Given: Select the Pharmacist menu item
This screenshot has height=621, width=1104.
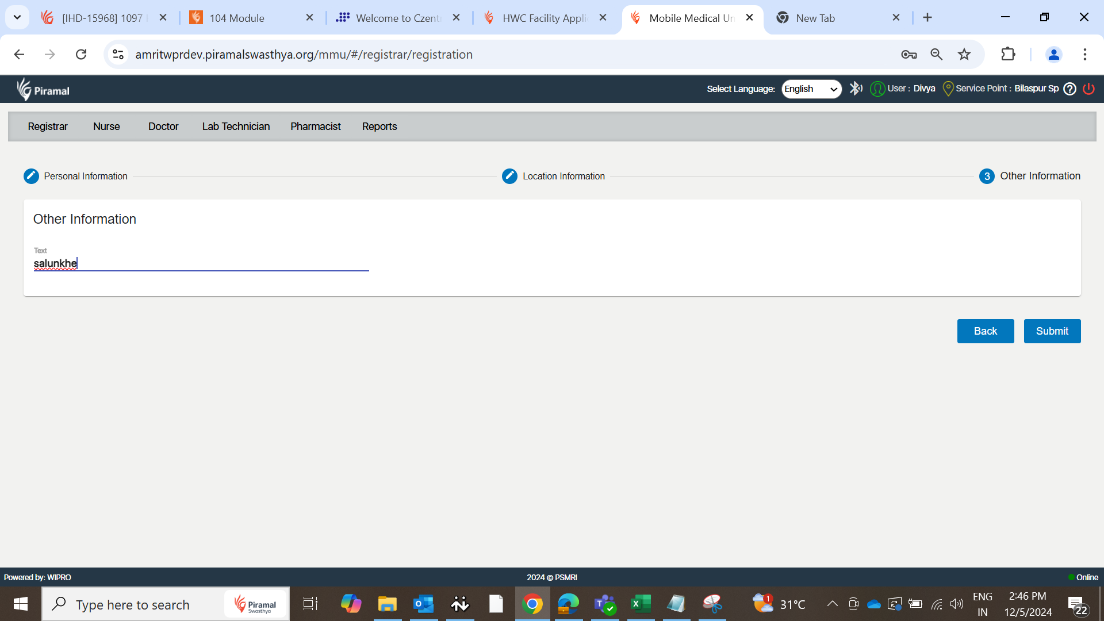Looking at the screenshot, I should click(315, 126).
